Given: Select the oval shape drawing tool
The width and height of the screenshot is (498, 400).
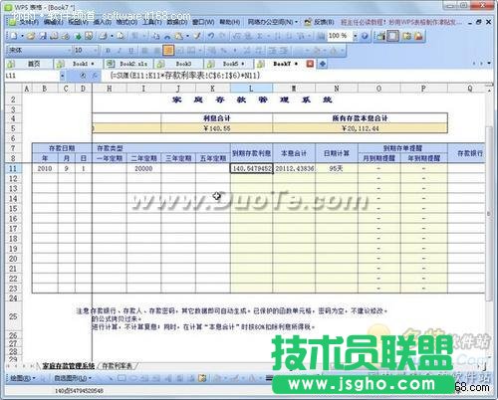Looking at the screenshot, I should click(133, 378).
